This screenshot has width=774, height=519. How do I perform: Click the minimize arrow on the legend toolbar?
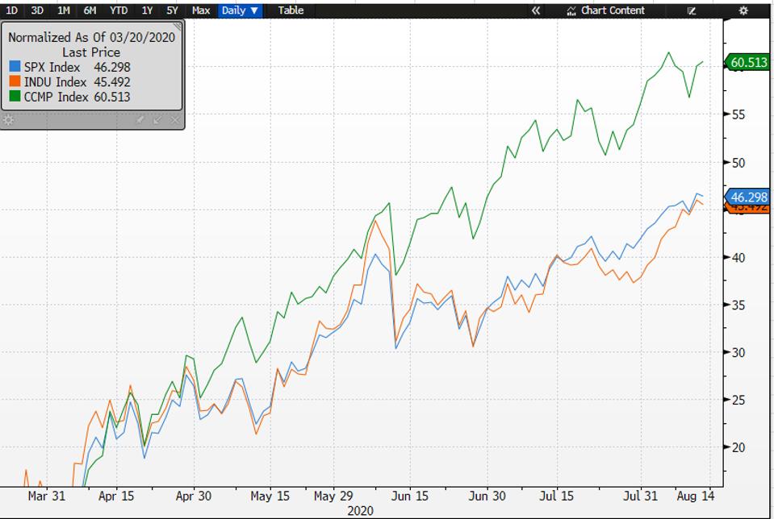(157, 119)
